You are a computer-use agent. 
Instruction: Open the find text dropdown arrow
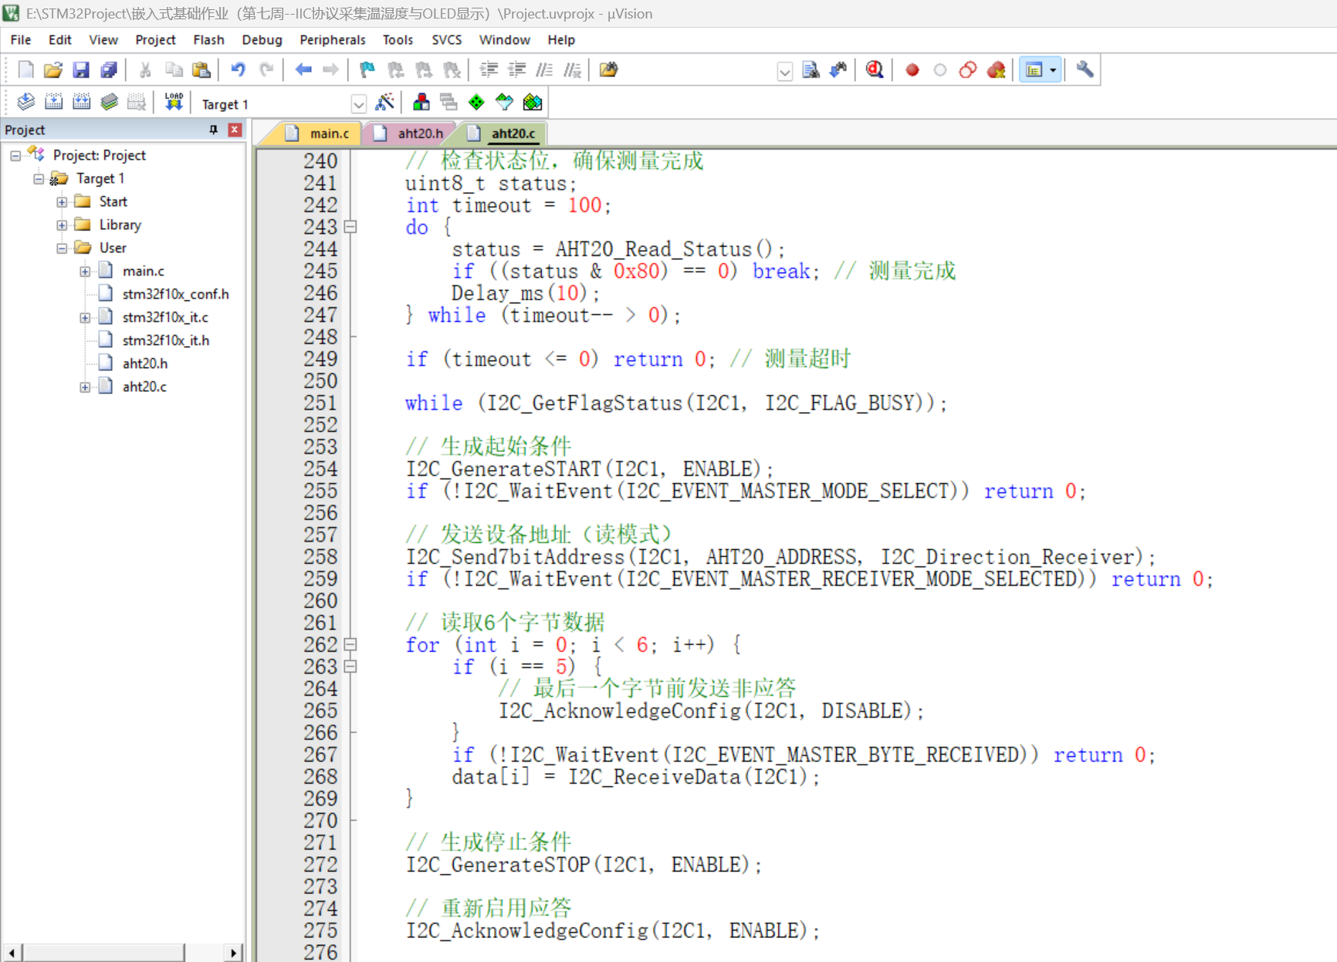tap(784, 72)
